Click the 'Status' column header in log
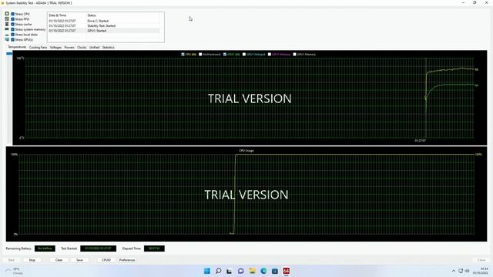The width and height of the screenshot is (493, 277). [x=92, y=15]
